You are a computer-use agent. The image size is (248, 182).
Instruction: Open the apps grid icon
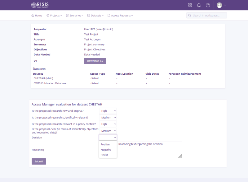coord(190,5)
